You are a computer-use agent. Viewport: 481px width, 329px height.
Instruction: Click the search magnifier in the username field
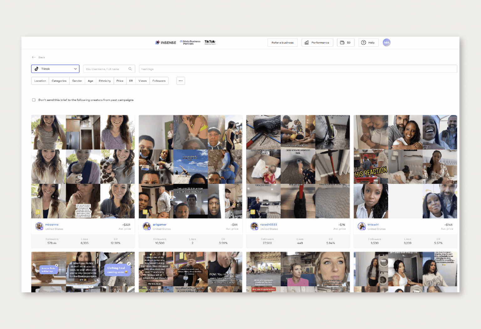tap(130, 69)
